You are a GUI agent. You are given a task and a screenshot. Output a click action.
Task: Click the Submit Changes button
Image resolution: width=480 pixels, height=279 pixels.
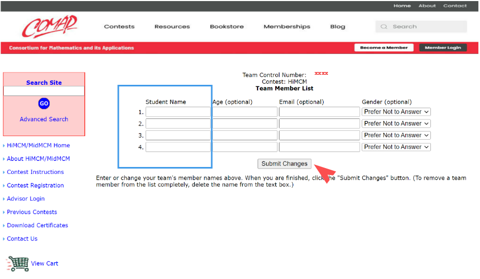pos(284,164)
